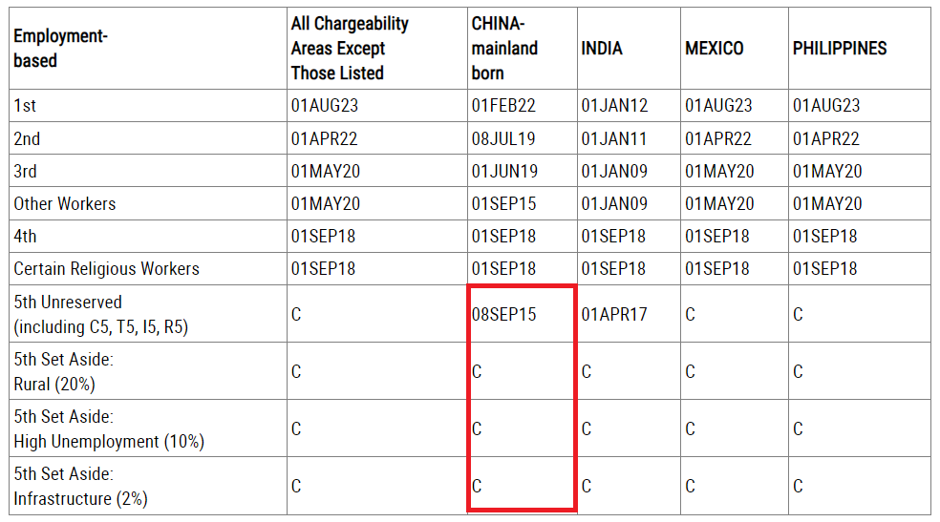940x522 pixels.
Task: Click the PHILIPPINES column header
Action: pyautogui.click(x=860, y=49)
